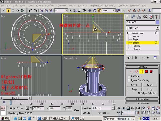The height and width of the screenshot is (121, 161).
Task: Open the Utilities hammer panel tab
Action: tap(156, 17)
